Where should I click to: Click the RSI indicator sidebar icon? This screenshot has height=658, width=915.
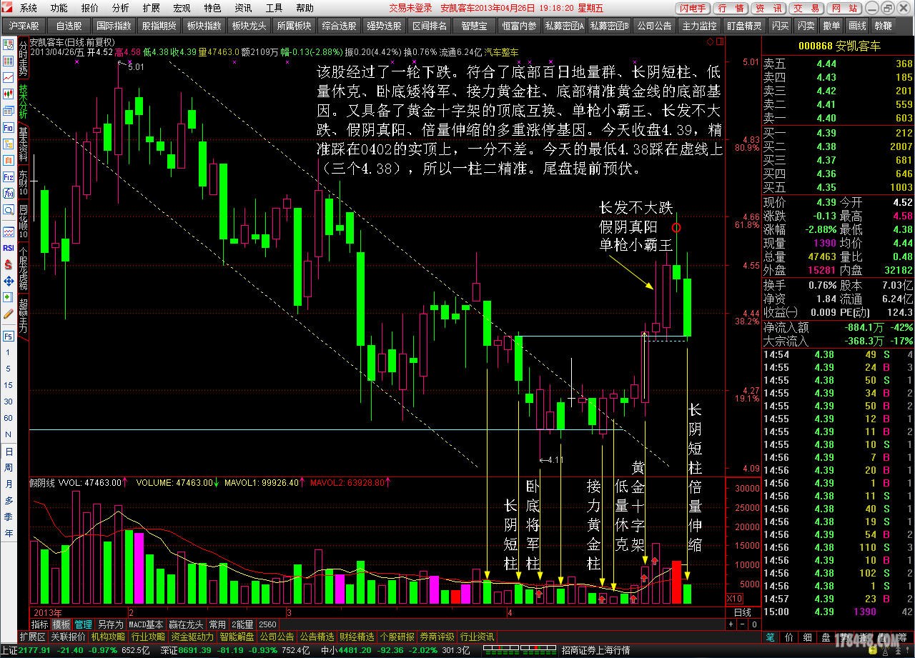pyautogui.click(x=9, y=248)
